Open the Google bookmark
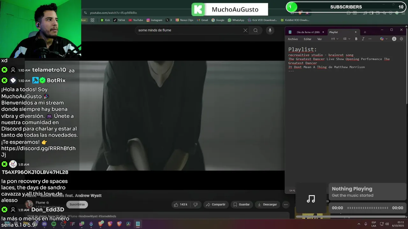Viewport: 408px width, 229px height. tap(218, 20)
